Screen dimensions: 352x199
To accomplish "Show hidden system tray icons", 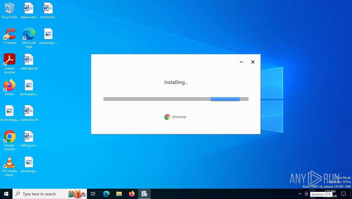I will [x=300, y=194].
